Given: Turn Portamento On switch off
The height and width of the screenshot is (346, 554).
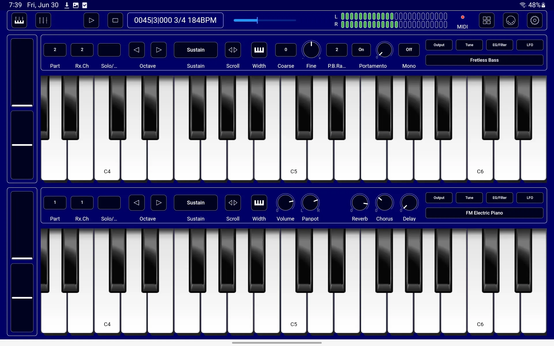Looking at the screenshot, I should click(x=361, y=50).
